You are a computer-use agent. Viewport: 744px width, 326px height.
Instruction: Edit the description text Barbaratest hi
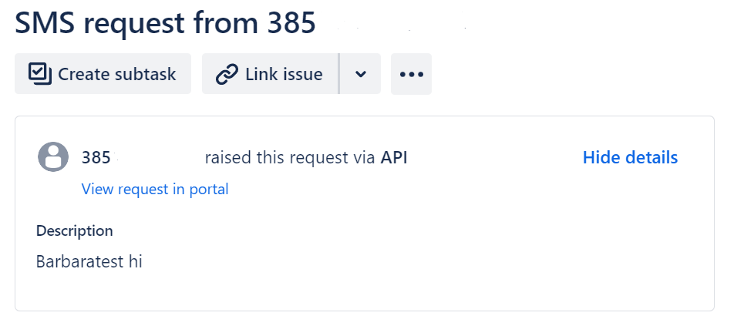(89, 262)
